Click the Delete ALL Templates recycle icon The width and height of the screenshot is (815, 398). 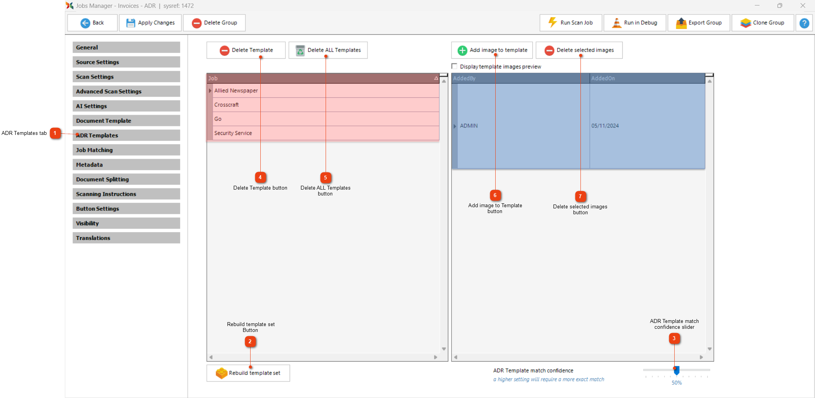pos(300,50)
